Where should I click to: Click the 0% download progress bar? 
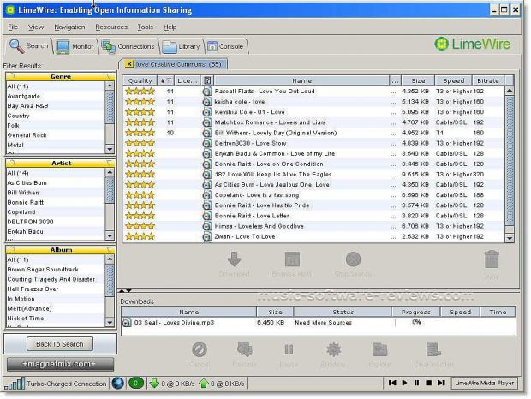(416, 322)
